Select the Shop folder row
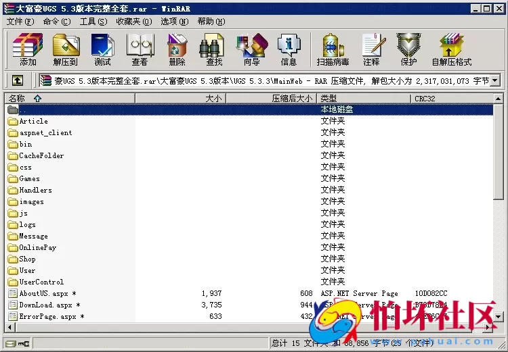508x352 pixels. [249, 259]
